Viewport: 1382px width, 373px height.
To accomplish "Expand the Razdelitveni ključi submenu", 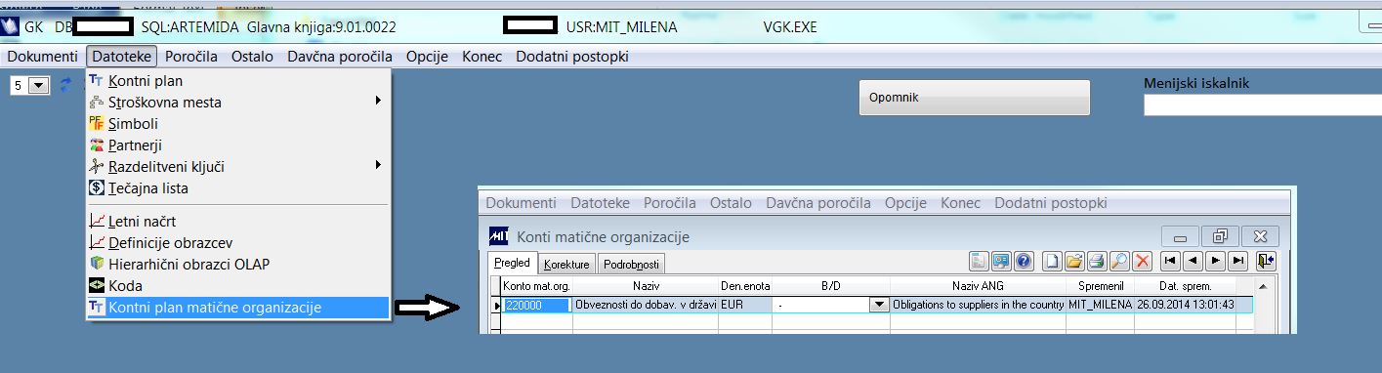I will [238, 167].
